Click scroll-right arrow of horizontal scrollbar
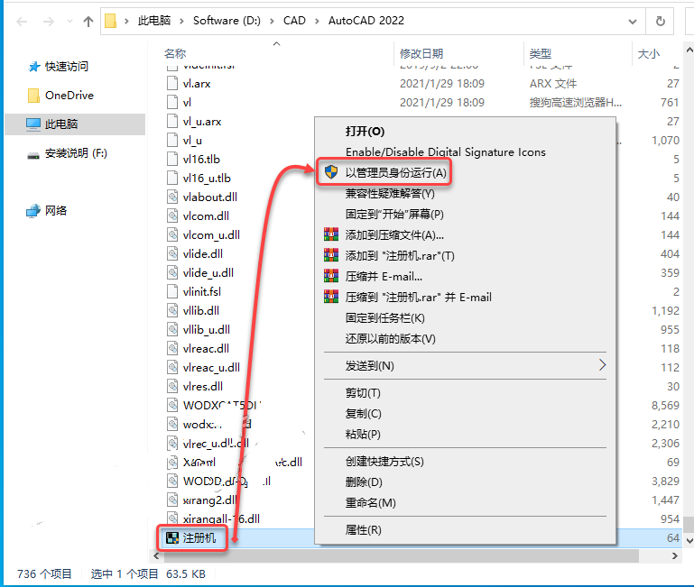 pos(674,555)
